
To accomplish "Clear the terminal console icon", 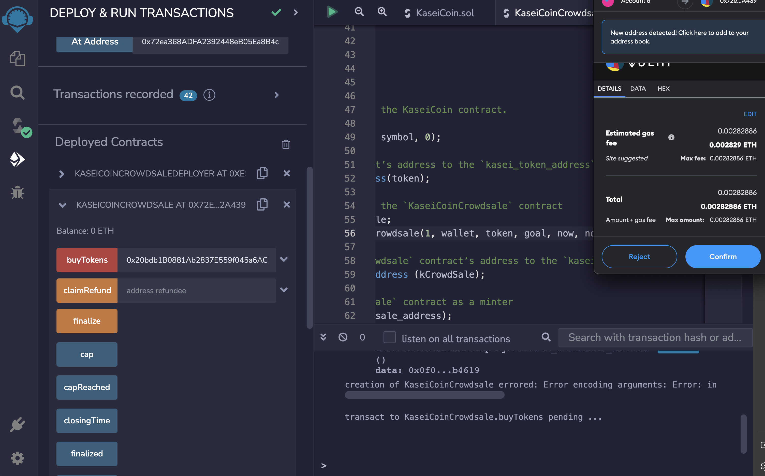I will 343,337.
